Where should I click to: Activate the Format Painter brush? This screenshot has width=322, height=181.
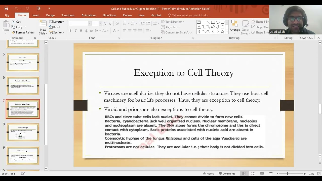point(23,32)
